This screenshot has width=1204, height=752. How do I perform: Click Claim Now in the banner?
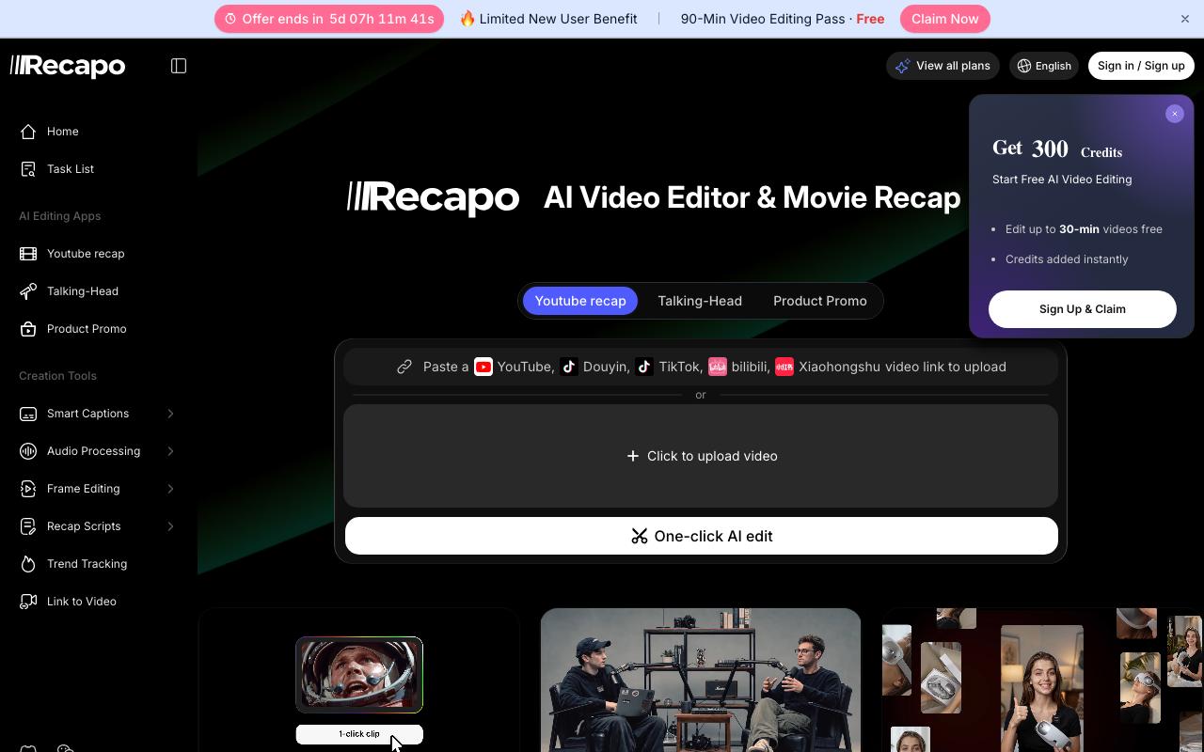(945, 19)
